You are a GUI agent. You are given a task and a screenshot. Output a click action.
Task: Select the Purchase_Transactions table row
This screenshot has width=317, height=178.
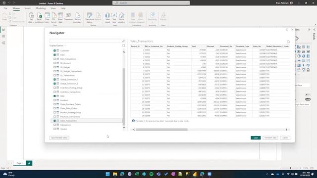(x=87, y=117)
